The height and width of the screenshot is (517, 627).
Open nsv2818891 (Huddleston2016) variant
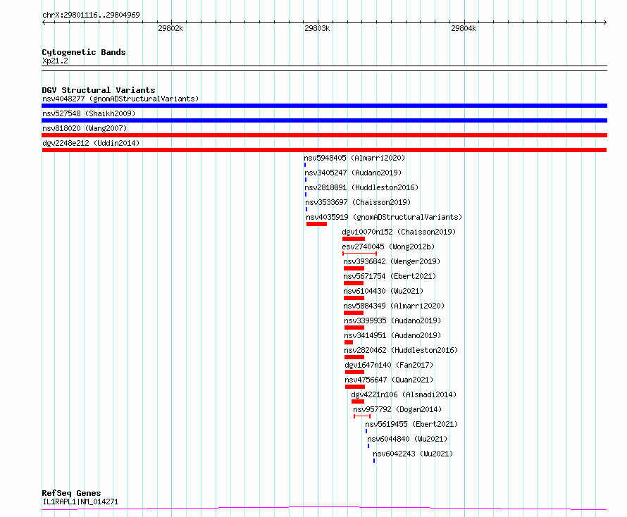[x=361, y=187]
